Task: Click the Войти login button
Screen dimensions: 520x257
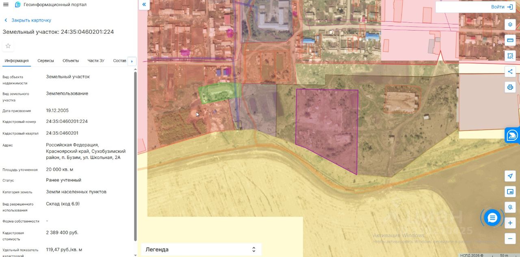Action: (x=502, y=7)
